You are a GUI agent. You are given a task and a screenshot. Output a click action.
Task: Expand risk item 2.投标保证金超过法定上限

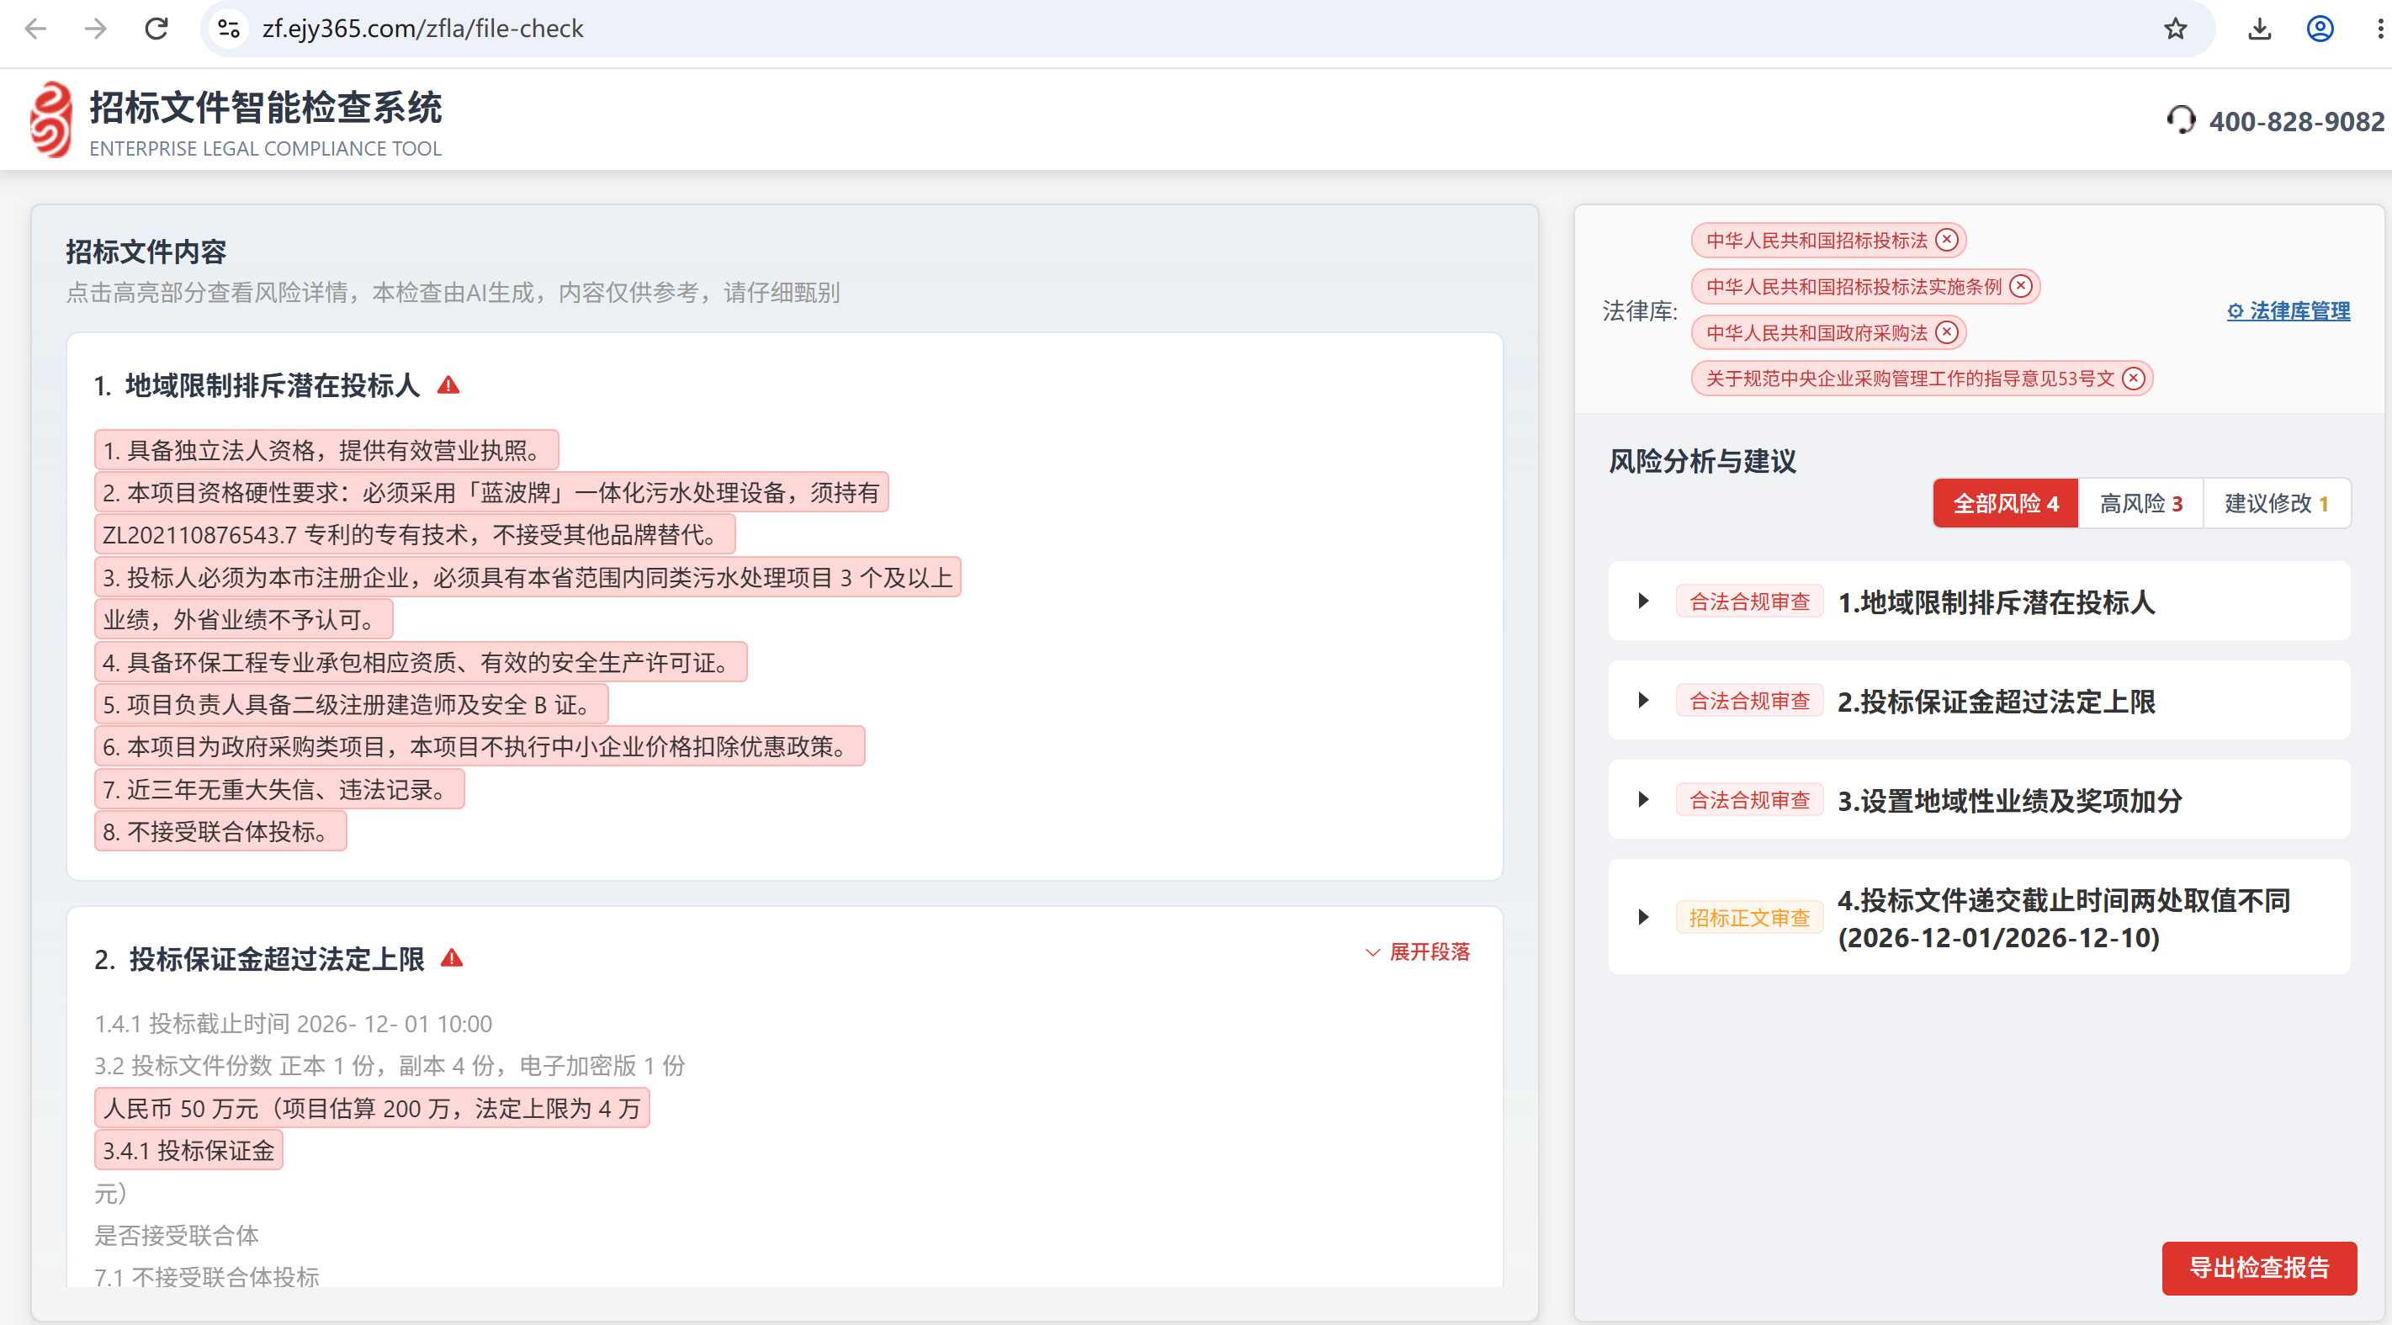click(1643, 701)
